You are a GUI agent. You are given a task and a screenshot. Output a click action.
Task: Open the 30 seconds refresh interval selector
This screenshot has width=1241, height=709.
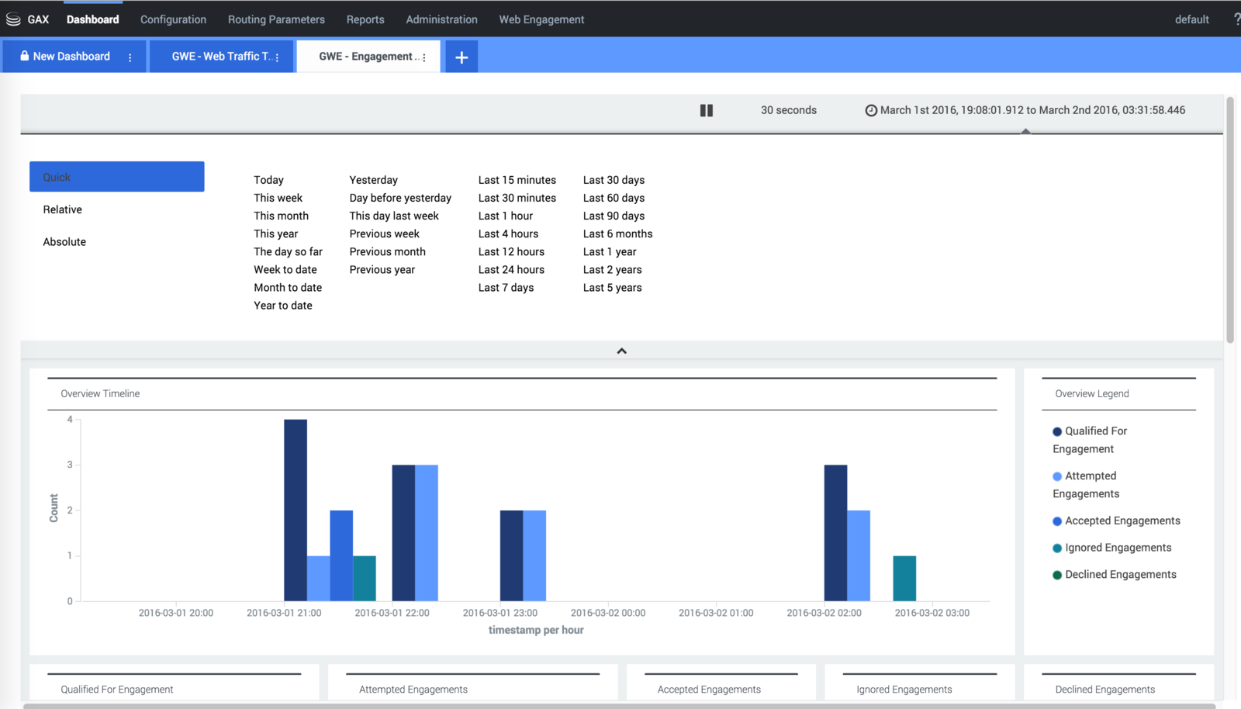[788, 110]
